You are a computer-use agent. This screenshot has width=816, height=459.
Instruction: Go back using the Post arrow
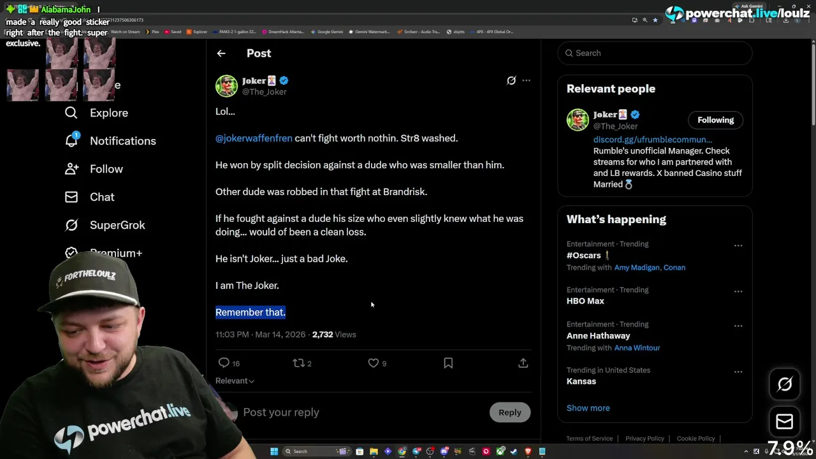tap(221, 54)
